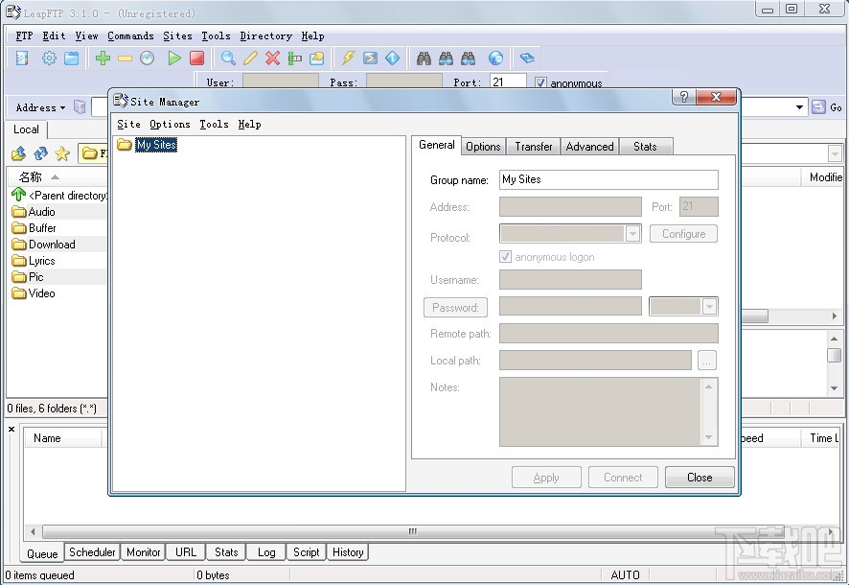The width and height of the screenshot is (849, 585).
Task: Click the Password button
Action: [x=455, y=307]
